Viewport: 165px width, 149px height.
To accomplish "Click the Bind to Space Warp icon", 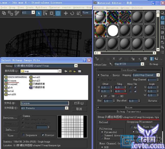I will click(17, 13).
